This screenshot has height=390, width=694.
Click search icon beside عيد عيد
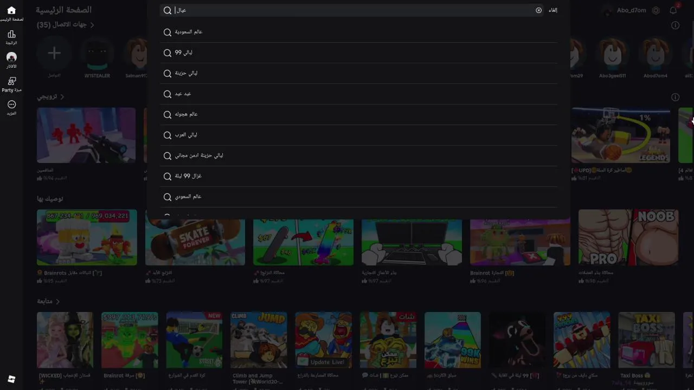(x=168, y=94)
